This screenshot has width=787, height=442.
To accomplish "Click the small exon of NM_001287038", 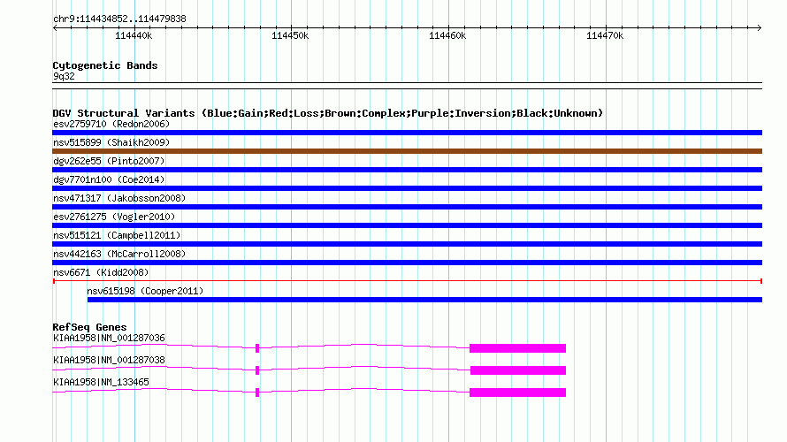I will tap(257, 370).
